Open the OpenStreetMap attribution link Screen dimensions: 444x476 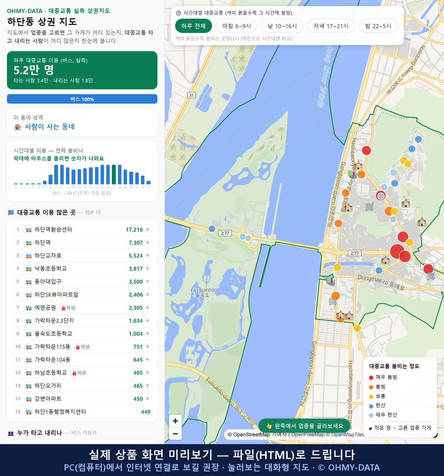tap(249, 435)
